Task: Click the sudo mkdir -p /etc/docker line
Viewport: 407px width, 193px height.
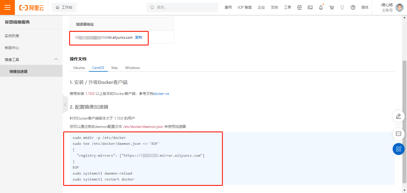Action: (x=99, y=138)
